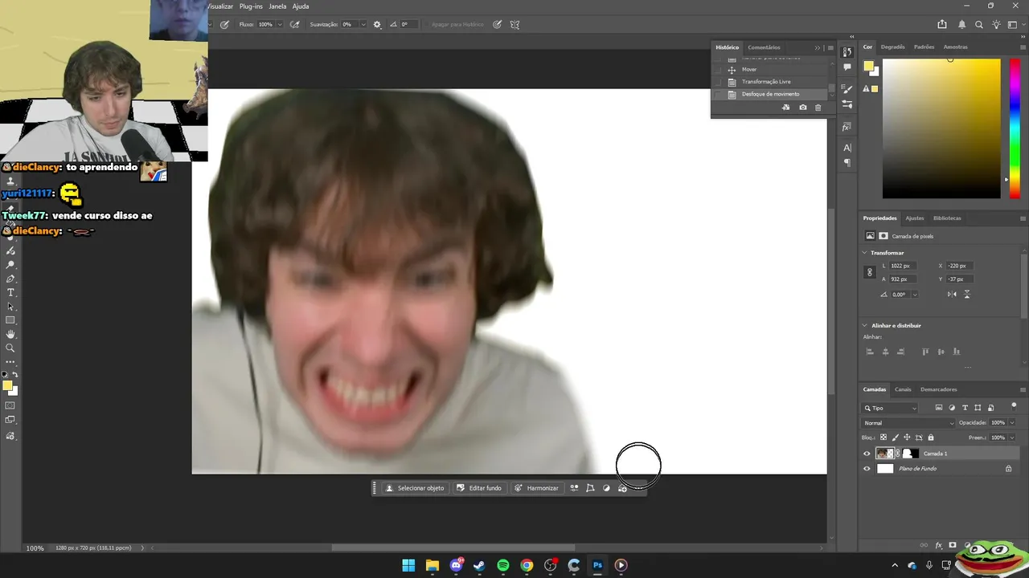This screenshot has width=1029, height=578.
Task: Select the Rectangle shape tool
Action: 10,320
